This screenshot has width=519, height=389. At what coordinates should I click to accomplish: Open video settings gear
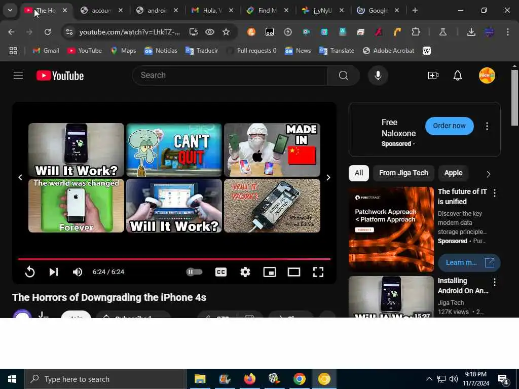245,272
